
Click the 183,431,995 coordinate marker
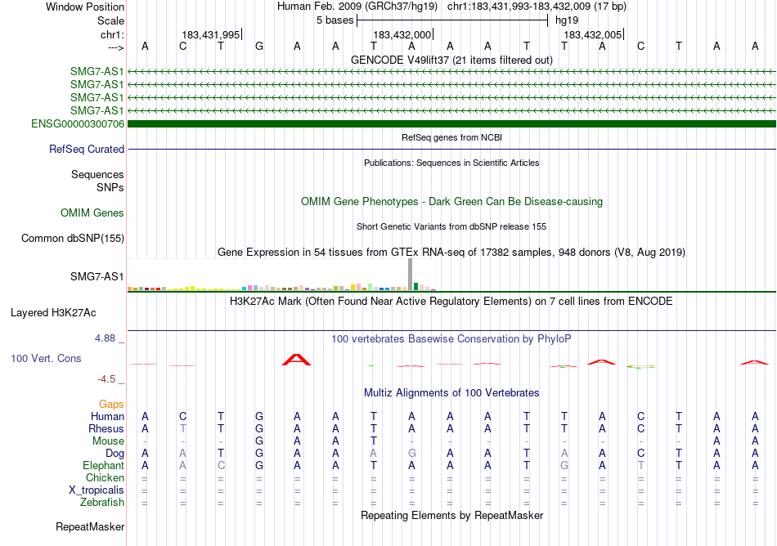pyautogui.click(x=210, y=34)
